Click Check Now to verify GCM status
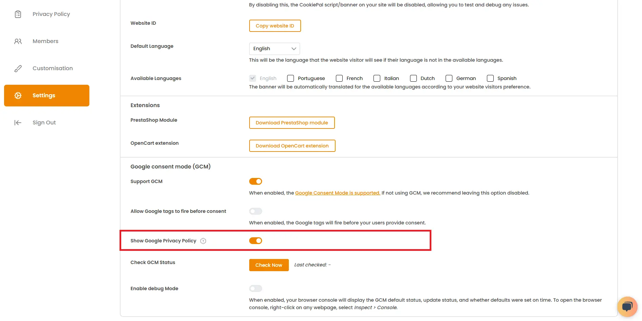Screen dimensions: 642x321 tap(269, 265)
